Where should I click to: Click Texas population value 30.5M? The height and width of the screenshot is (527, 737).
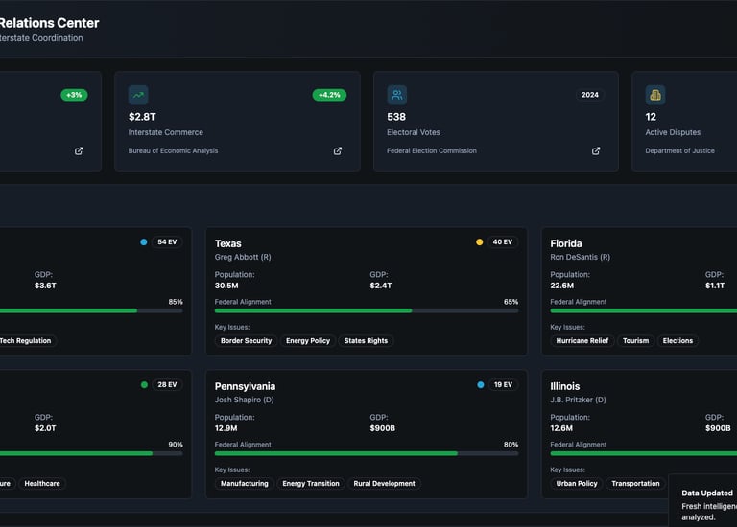226,286
